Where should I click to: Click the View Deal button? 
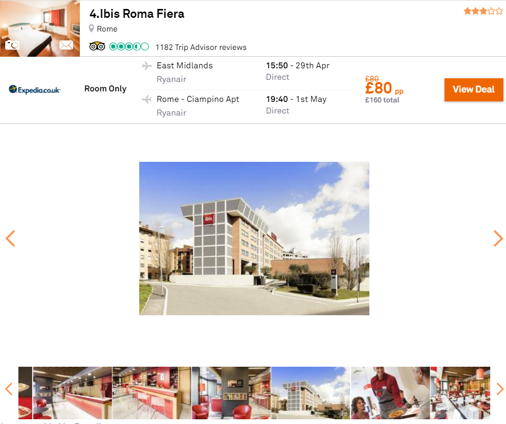(474, 90)
